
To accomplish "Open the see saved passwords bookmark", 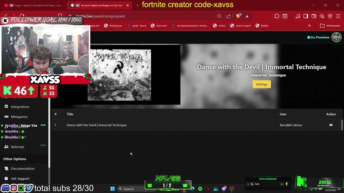I will click(x=190, y=26).
